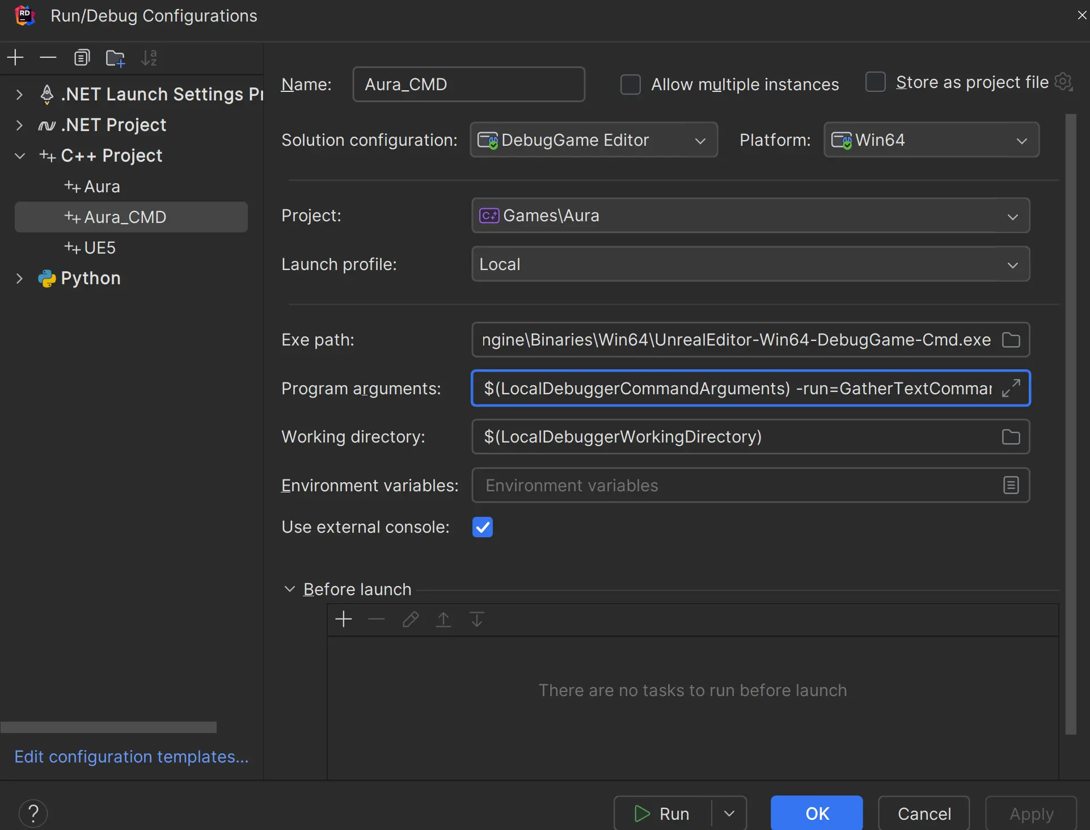Click the OK button
The width and height of the screenshot is (1090, 830).
point(816,814)
